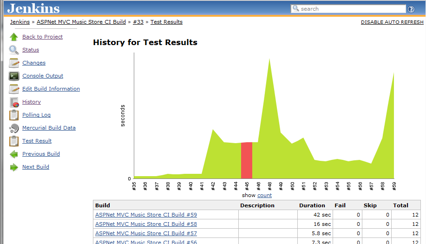
Task: Open ASPNet MVC Music Store CI Build #57
Action: 146,233
